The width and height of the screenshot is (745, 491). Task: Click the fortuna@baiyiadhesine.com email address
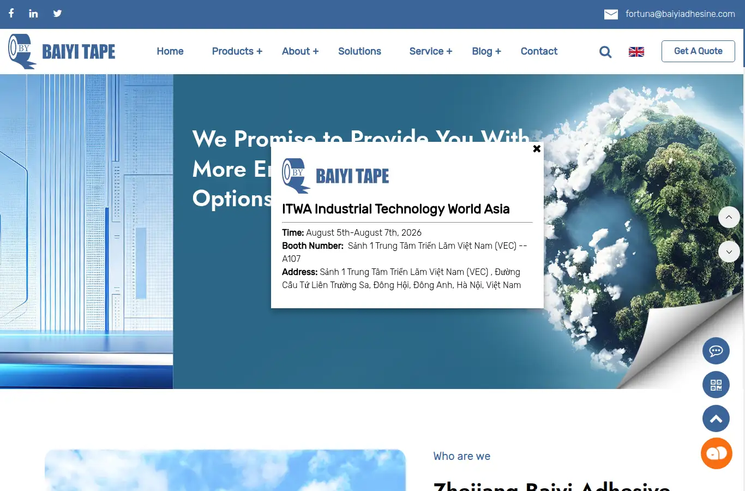coord(680,14)
